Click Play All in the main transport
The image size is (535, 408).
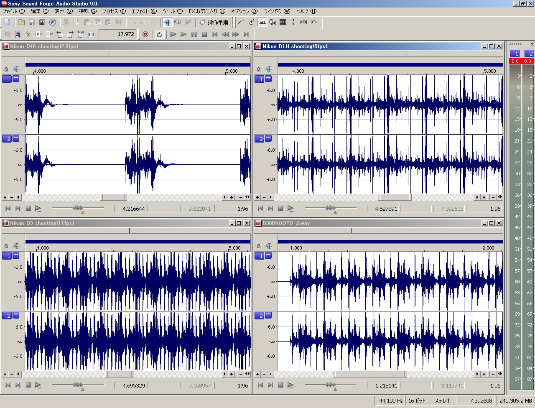pos(173,34)
